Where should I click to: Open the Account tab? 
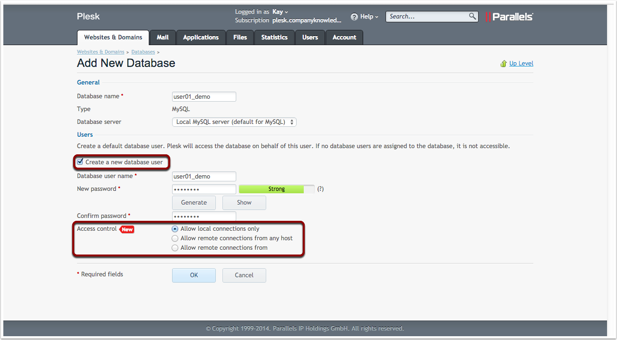pyautogui.click(x=344, y=38)
